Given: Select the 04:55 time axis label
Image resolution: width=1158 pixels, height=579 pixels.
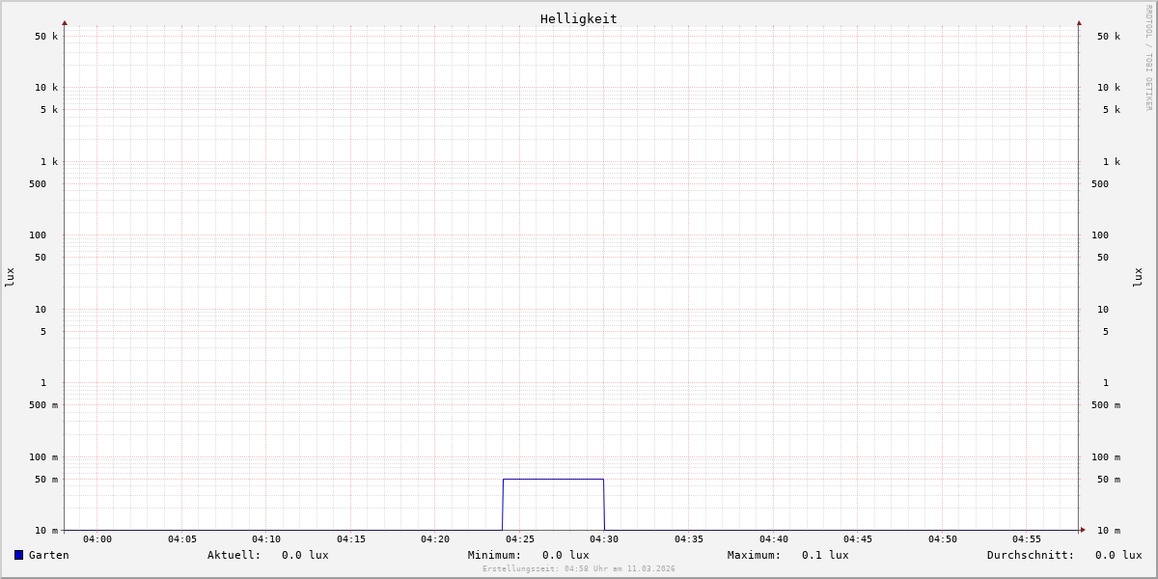Looking at the screenshot, I should pyautogui.click(x=1027, y=539).
